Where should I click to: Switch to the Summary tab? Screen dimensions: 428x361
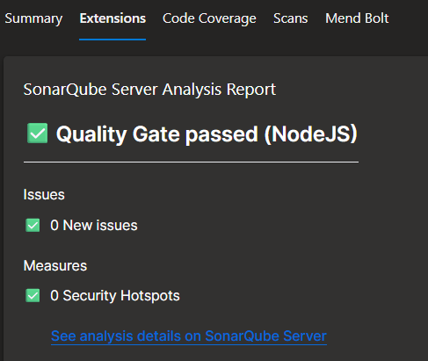click(x=33, y=18)
